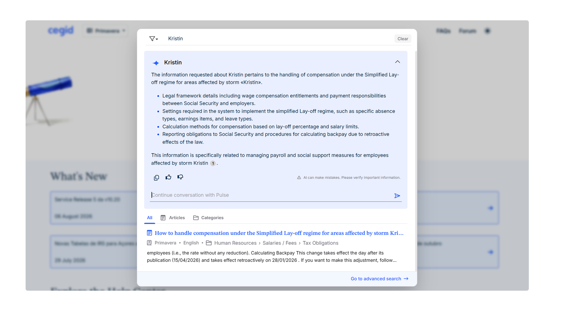Click the Primavera label under the result
Viewport: 575px width, 311px height.
click(165, 243)
